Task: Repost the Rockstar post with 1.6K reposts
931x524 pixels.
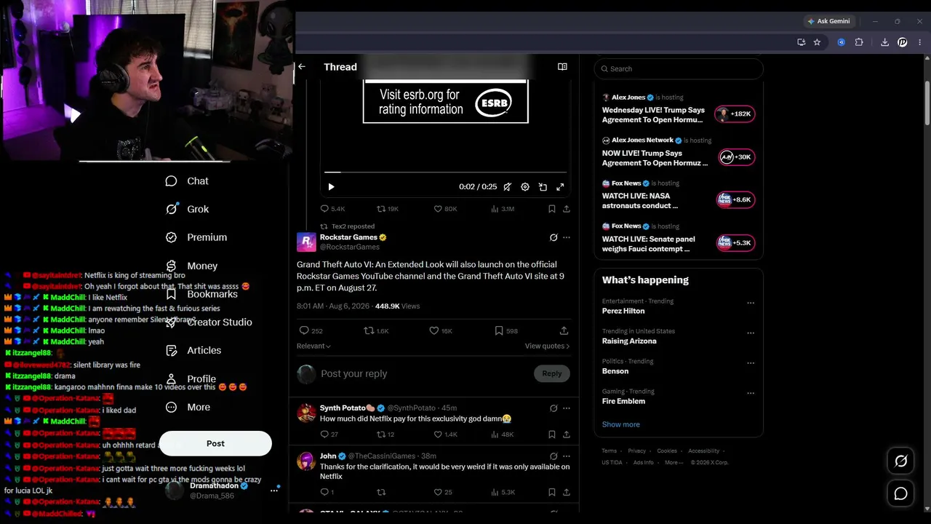Action: (377, 330)
